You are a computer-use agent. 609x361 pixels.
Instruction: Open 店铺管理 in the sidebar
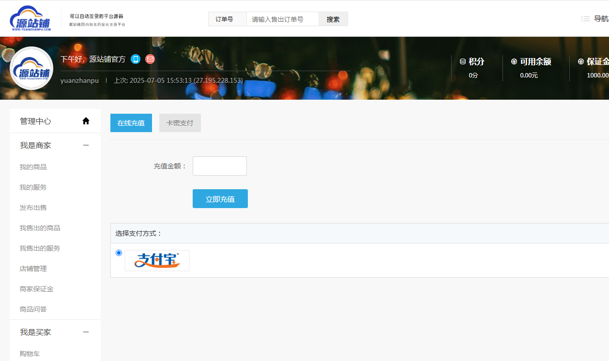click(33, 269)
